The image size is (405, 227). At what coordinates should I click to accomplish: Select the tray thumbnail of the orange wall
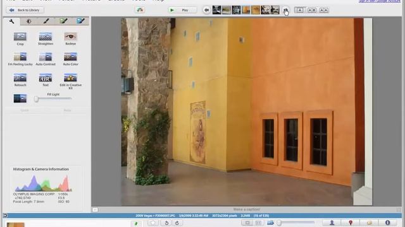tap(16, 224)
